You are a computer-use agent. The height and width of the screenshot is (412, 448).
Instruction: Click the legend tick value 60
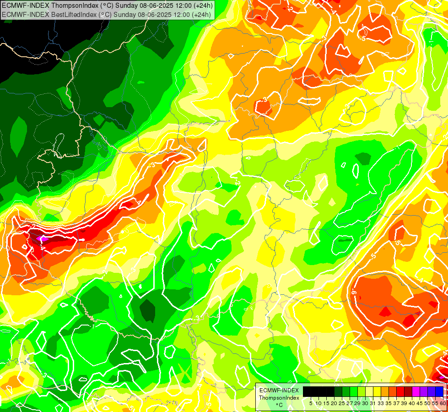coord(443,403)
